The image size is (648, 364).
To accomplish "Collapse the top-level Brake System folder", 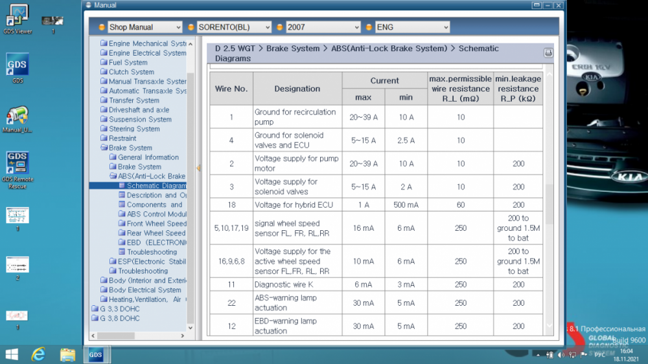I will click(126, 147).
